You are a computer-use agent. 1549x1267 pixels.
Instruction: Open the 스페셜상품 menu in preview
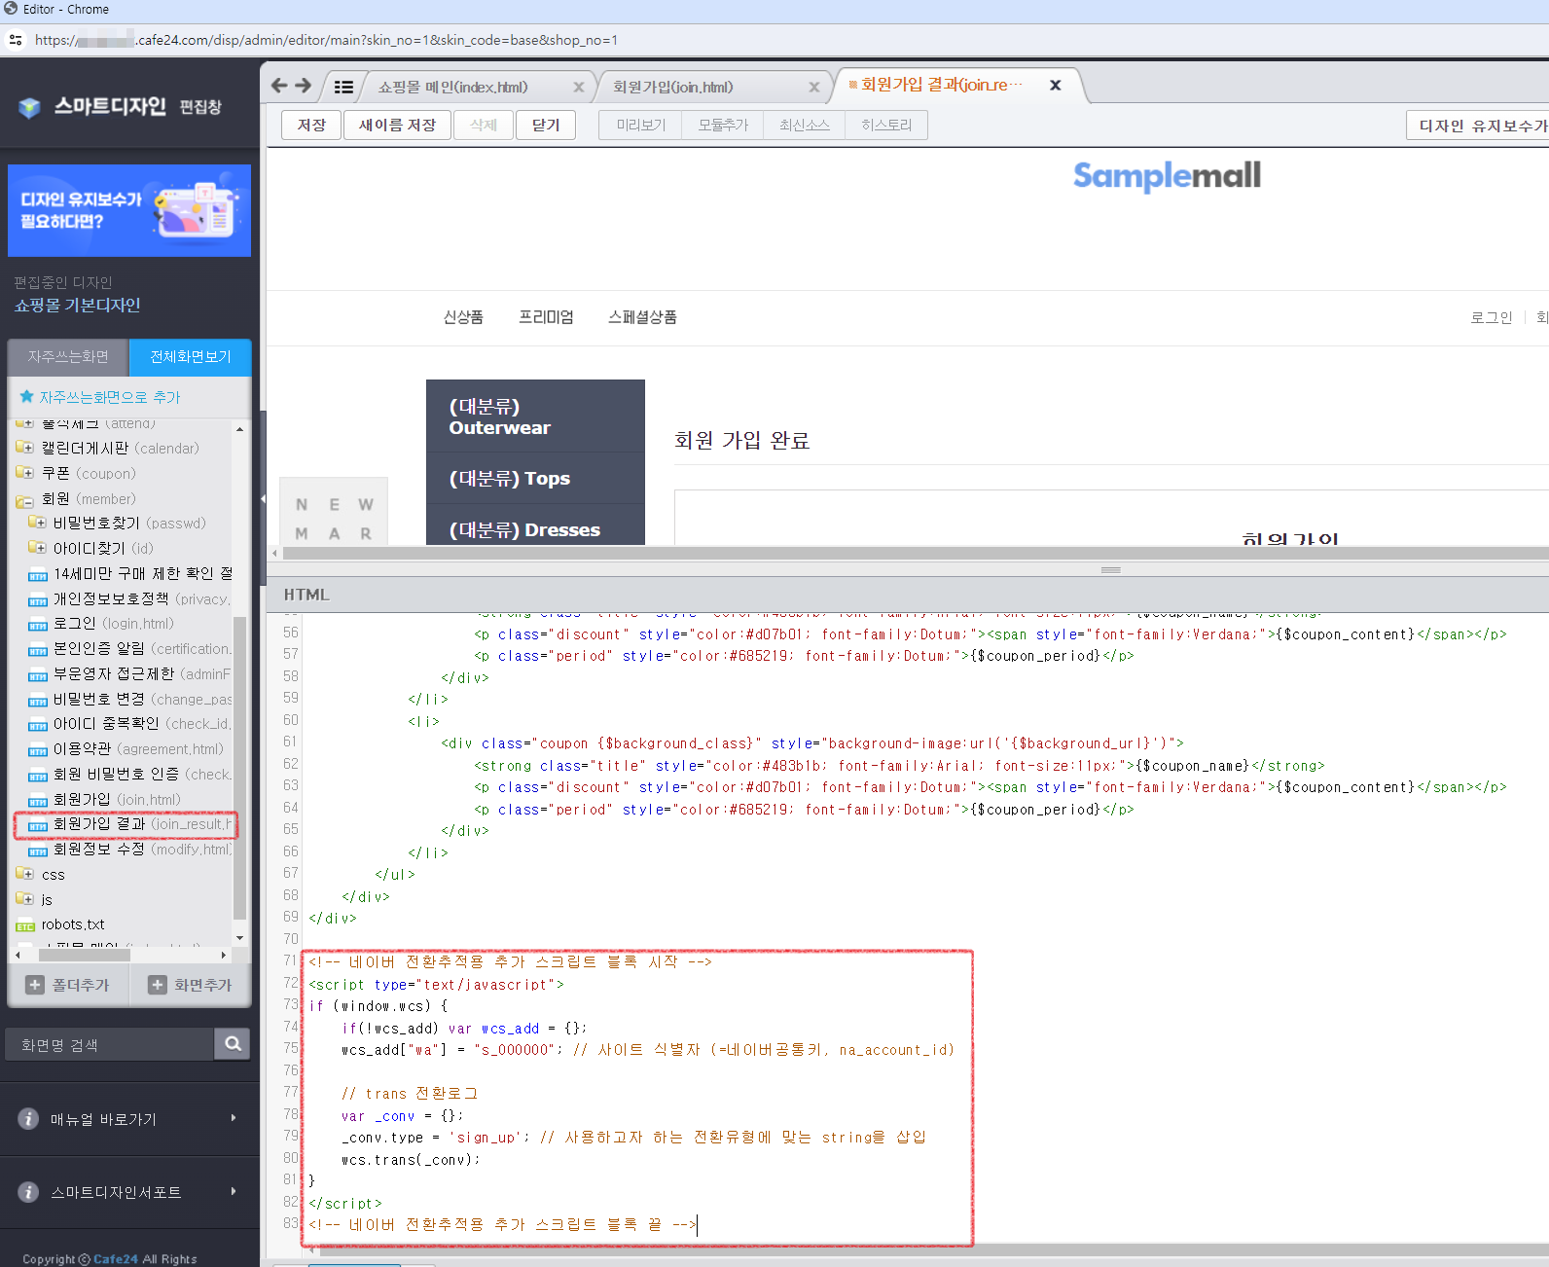point(642,317)
